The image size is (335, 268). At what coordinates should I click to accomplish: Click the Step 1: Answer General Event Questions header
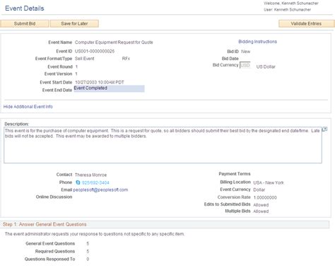click(x=165, y=224)
